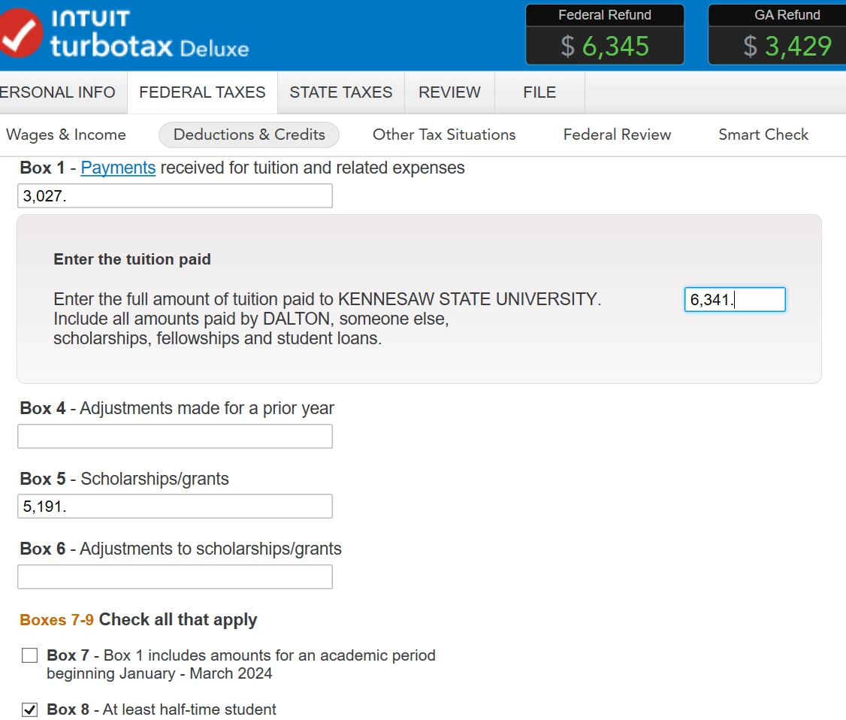Click the 'Enter the tuition paid' heading
The image size is (846, 720).
click(132, 259)
